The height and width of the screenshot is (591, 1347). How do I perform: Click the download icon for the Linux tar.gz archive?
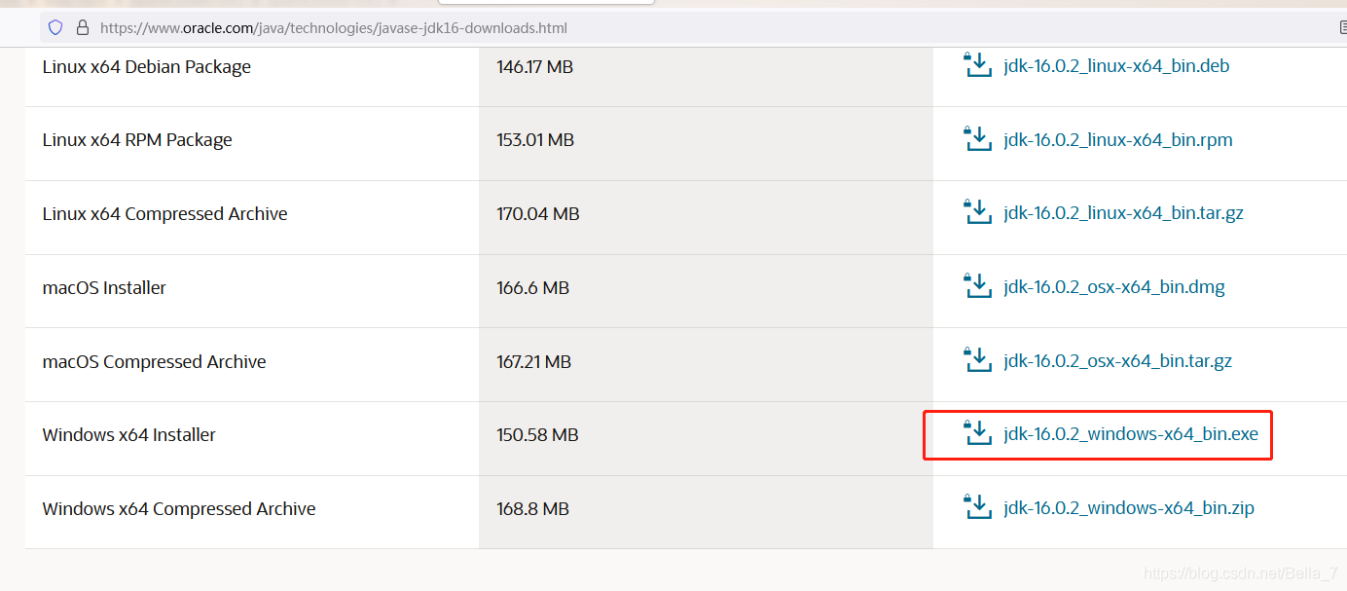(x=976, y=212)
